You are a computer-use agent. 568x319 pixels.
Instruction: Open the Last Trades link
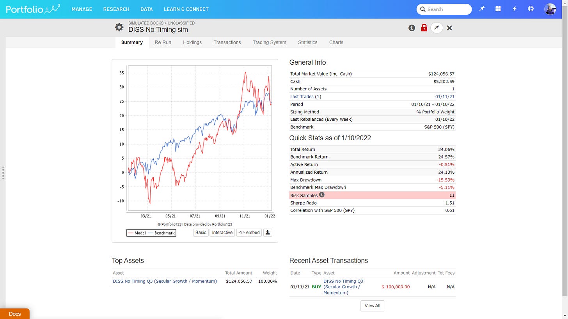[x=302, y=97]
